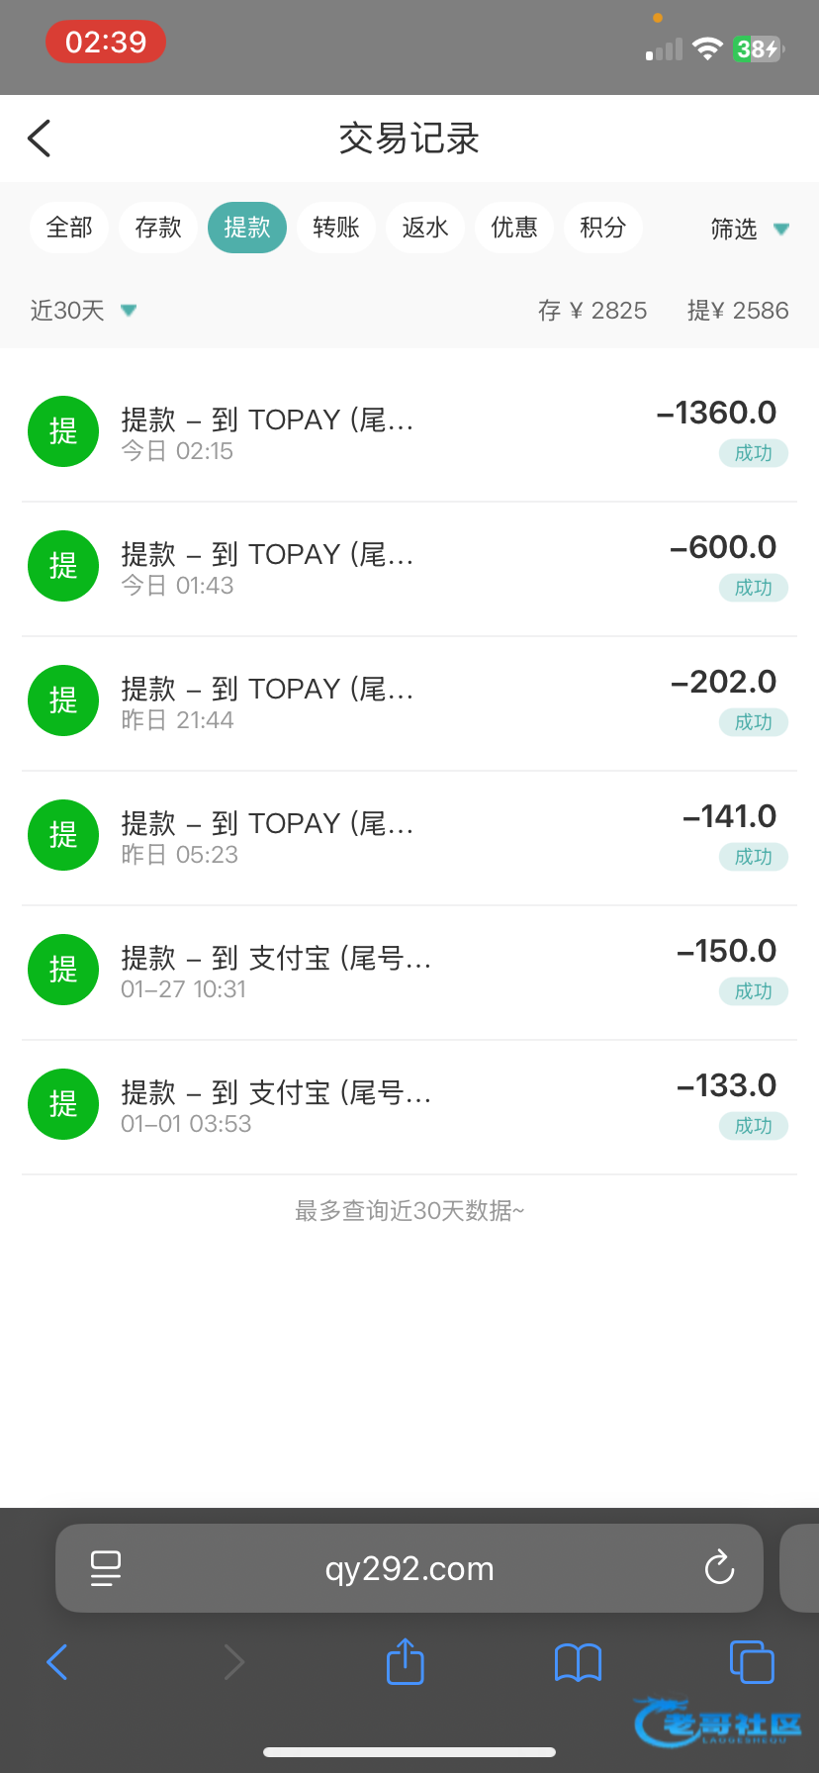Switch to the 转账 tab

(x=336, y=228)
